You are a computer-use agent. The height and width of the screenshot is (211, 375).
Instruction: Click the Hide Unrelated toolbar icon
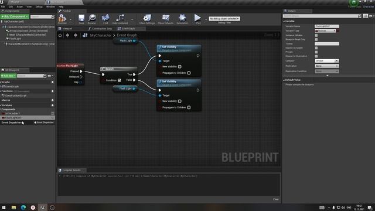(x=120, y=19)
